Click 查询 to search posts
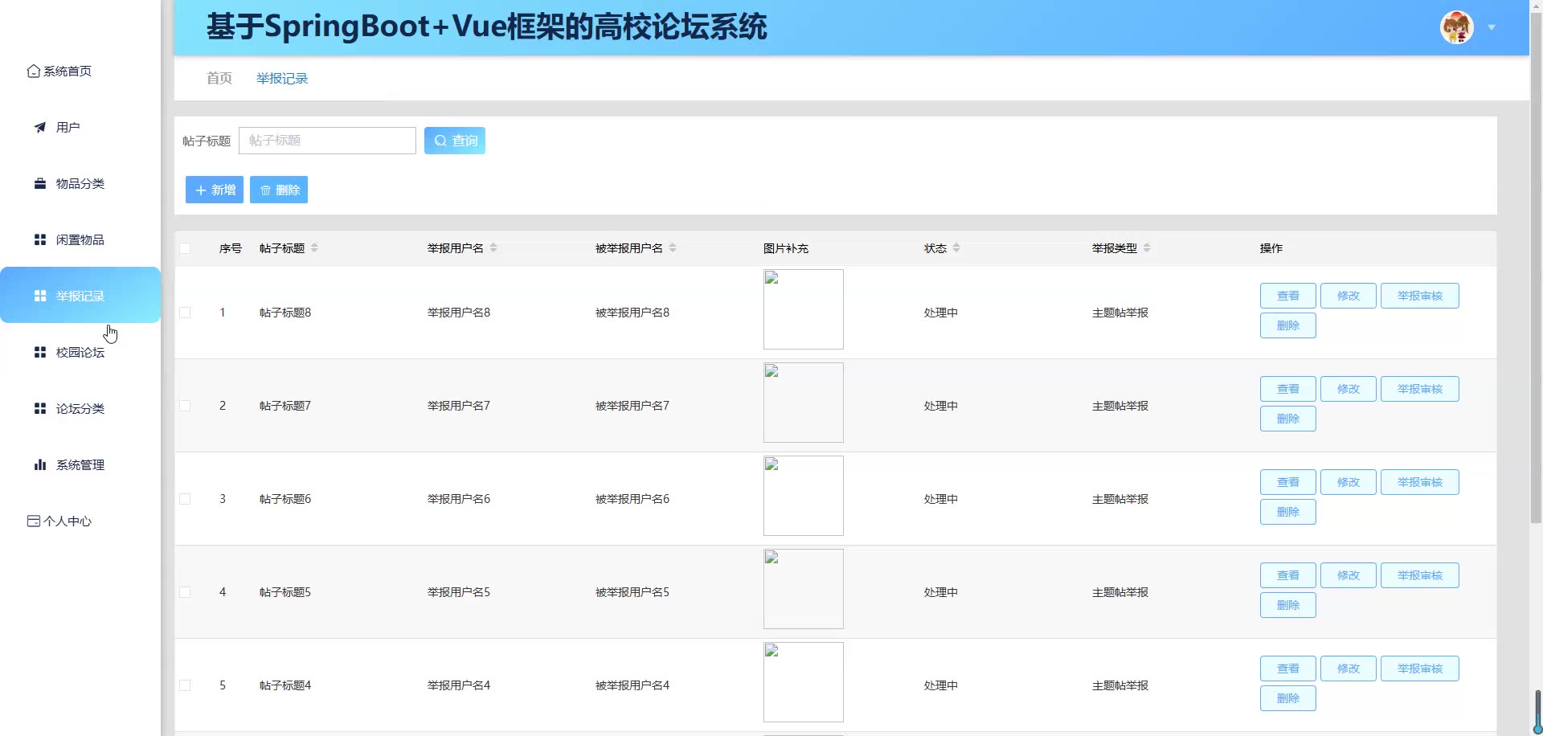 455,141
